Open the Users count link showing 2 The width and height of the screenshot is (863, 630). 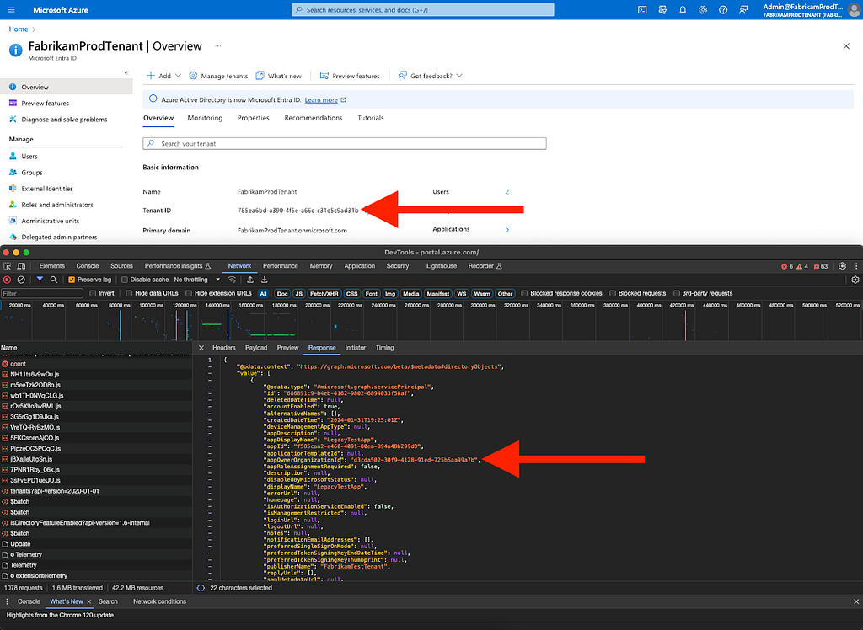click(x=507, y=191)
